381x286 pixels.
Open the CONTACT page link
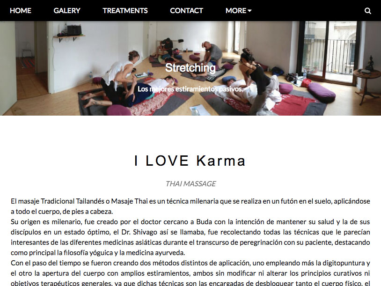pos(186,11)
